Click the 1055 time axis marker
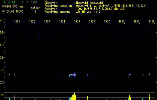 click(77, 21)
